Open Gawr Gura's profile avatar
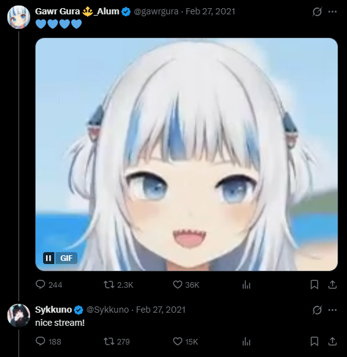 click(19, 17)
